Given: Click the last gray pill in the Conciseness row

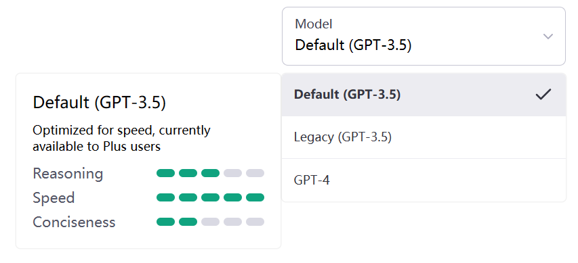Looking at the screenshot, I should 255,222.
